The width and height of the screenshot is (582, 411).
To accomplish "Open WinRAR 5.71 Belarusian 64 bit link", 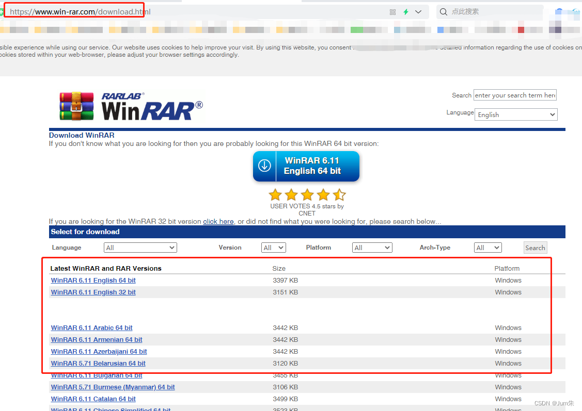I will 98,364.
